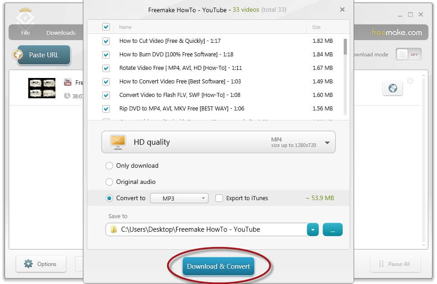Click the Name column header
This screenshot has width=437, height=284.
click(x=125, y=27)
